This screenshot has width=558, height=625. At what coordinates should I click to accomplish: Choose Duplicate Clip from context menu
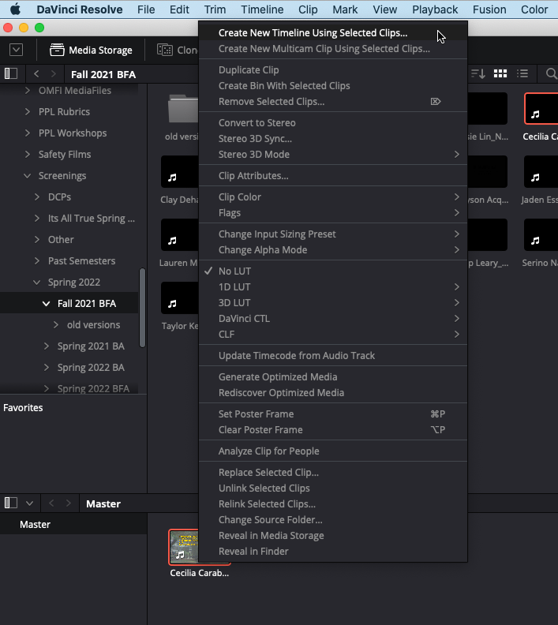pyautogui.click(x=333, y=69)
